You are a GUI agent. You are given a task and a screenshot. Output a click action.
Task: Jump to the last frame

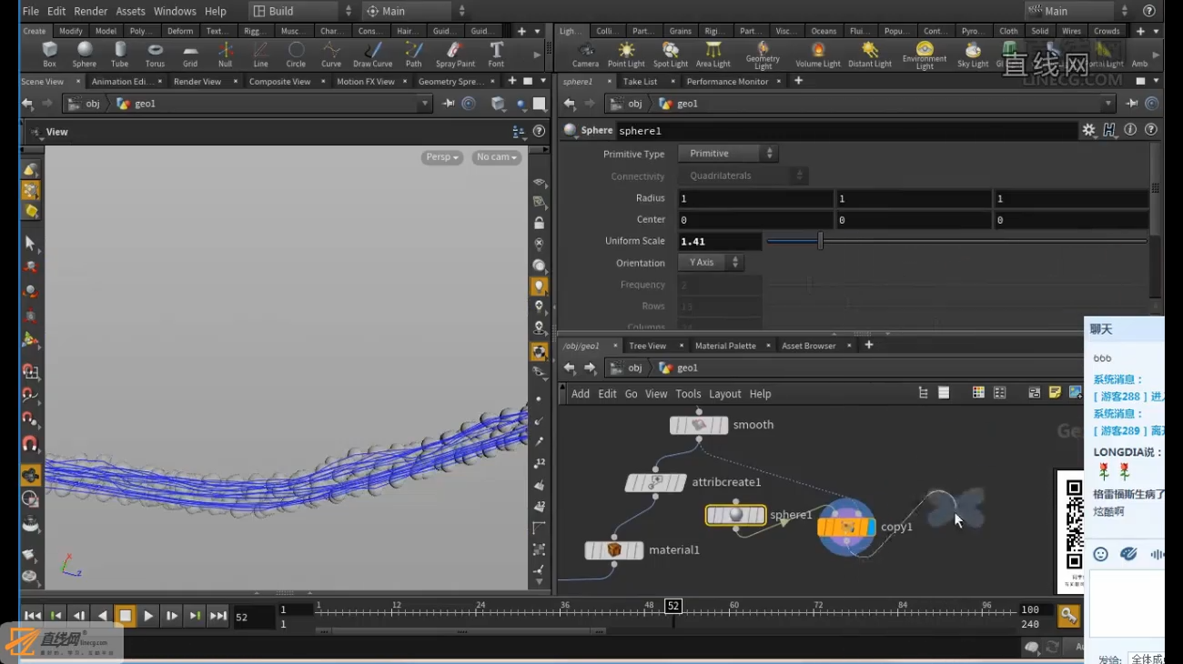point(218,616)
